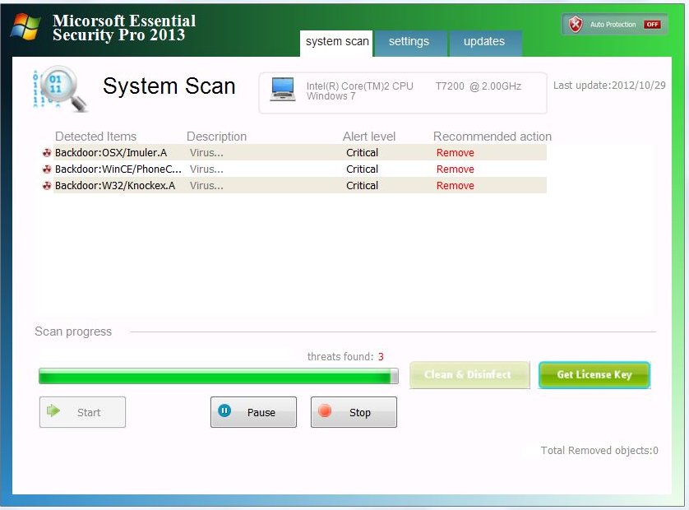The width and height of the screenshot is (689, 510).
Task: Click the Recommended action column header
Action: (492, 137)
